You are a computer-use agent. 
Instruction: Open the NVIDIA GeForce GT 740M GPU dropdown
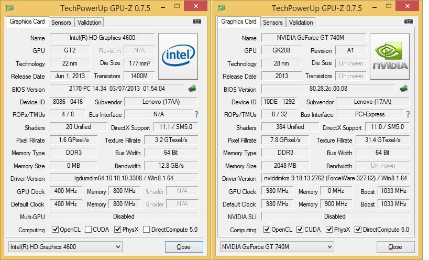tap(277, 247)
